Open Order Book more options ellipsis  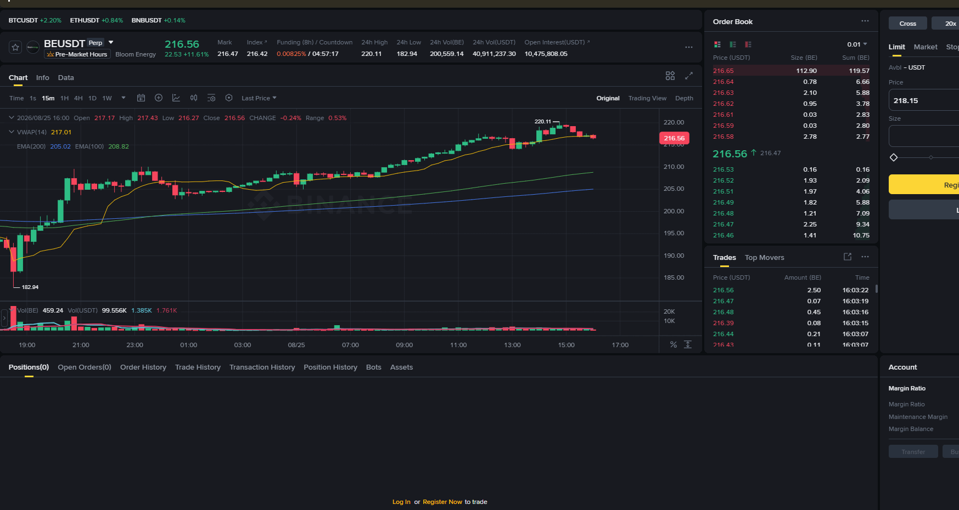point(865,21)
